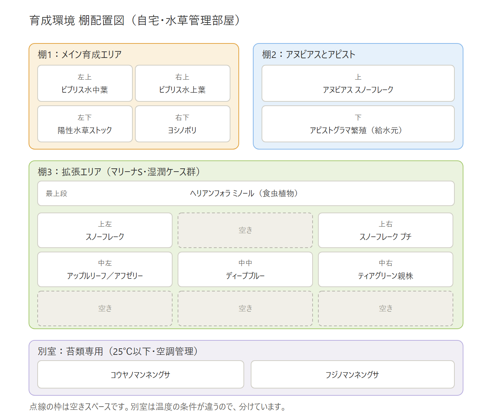This screenshot has width=492, height=420.
Task: Select the 上左 スノーフレーク cell
Action: [x=105, y=230]
